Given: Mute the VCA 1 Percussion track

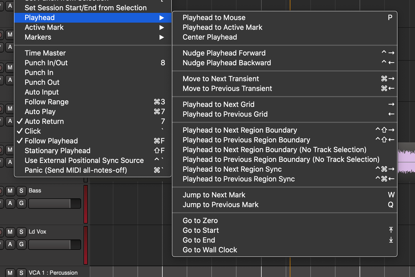Looking at the screenshot, I should coord(10,273).
